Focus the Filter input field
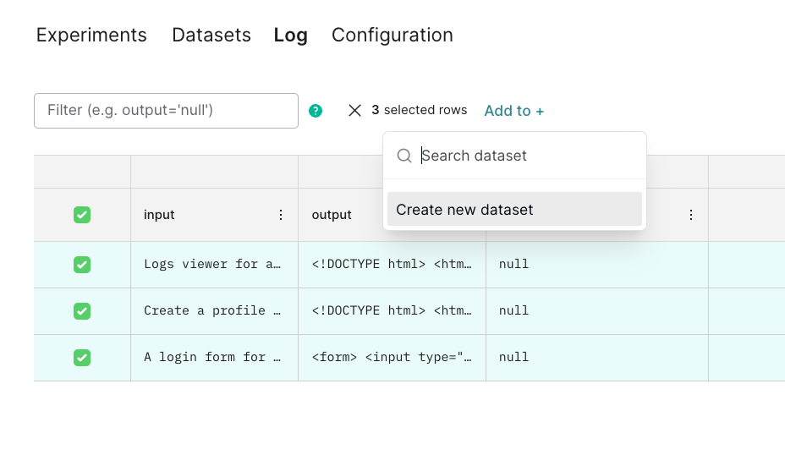Image resolution: width=785 pixels, height=455 pixels. point(166,111)
